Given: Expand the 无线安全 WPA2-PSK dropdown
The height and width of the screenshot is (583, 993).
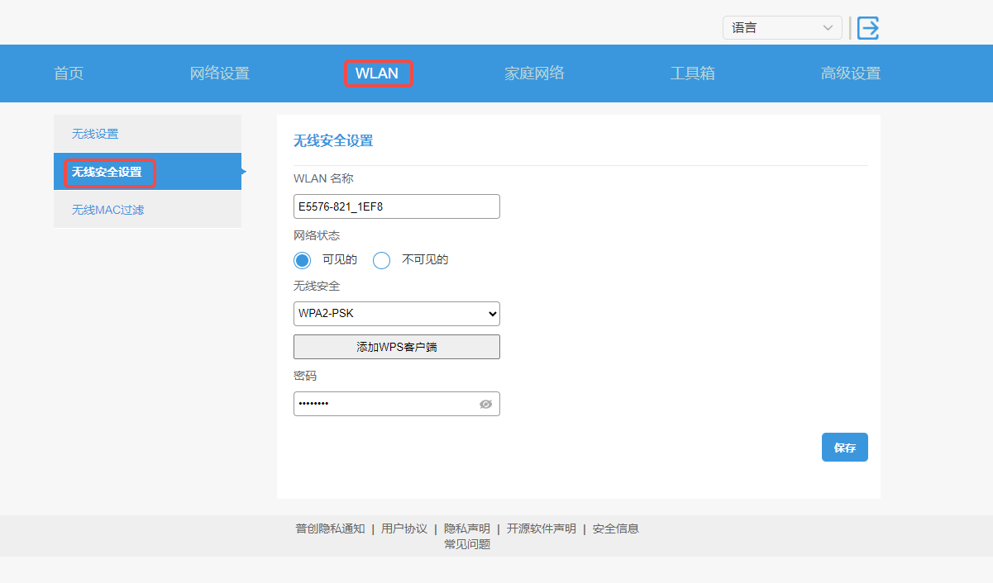Looking at the screenshot, I should [x=396, y=314].
